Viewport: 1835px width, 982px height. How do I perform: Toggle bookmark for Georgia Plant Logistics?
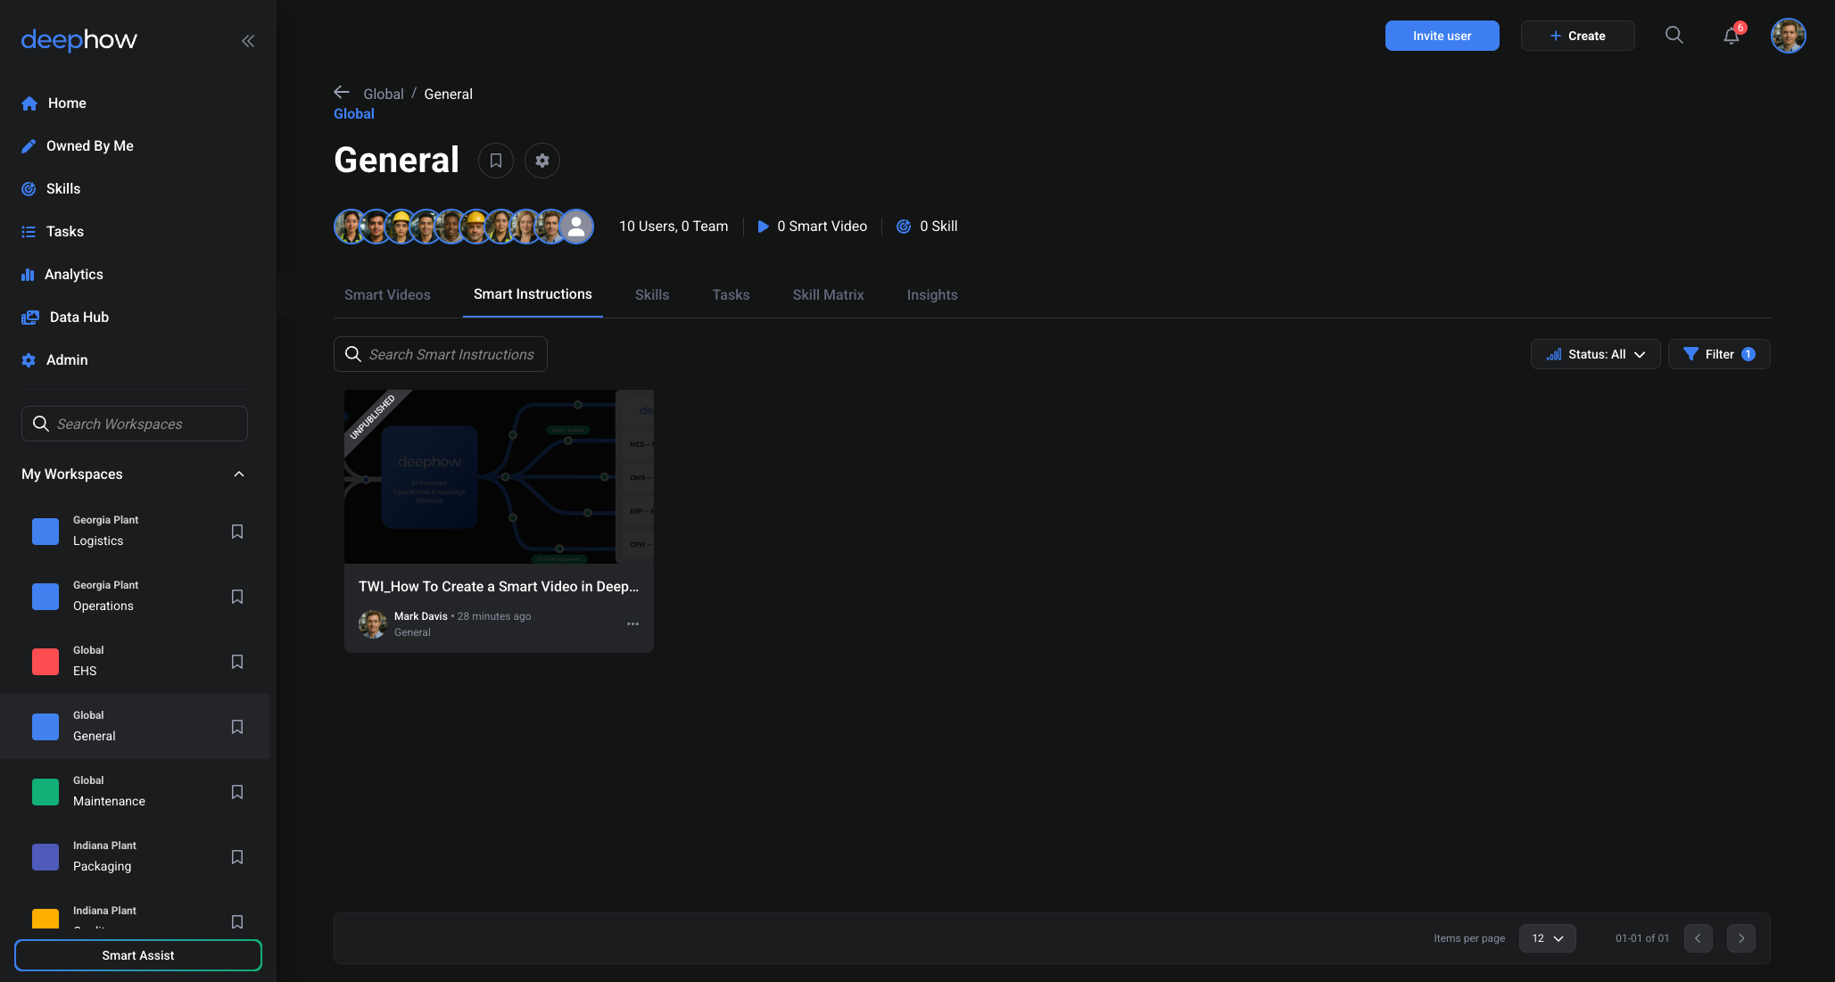[237, 532]
